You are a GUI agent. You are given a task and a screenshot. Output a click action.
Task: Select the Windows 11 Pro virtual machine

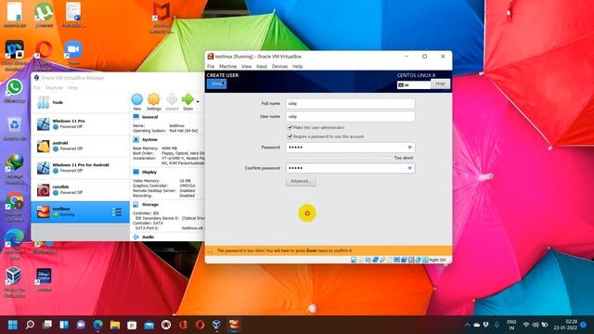click(x=81, y=123)
